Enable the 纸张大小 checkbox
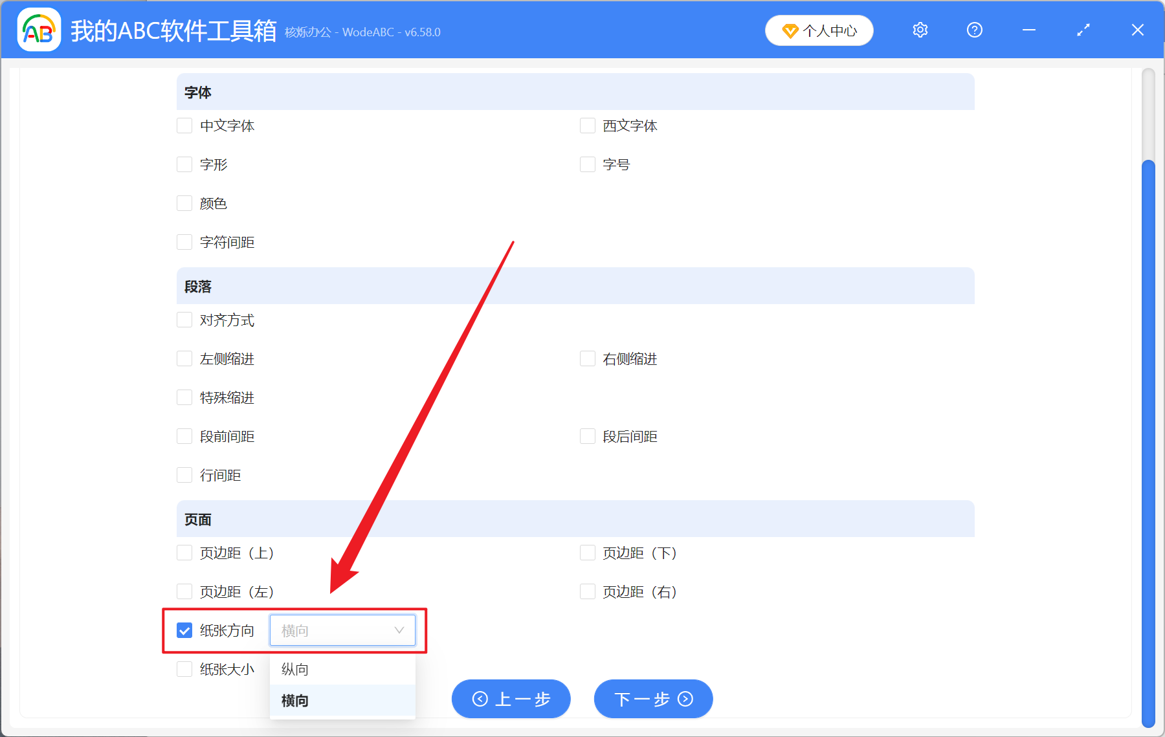Viewport: 1165px width, 737px height. 184,668
